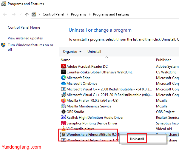Screen dimensions: 179x151
Task: Navigate to Control Panel breadcrumb
Action: click(53, 14)
